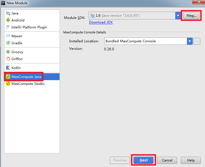Pick the Gradle module icon
The width and height of the screenshot is (205, 167).
(x=8, y=43)
